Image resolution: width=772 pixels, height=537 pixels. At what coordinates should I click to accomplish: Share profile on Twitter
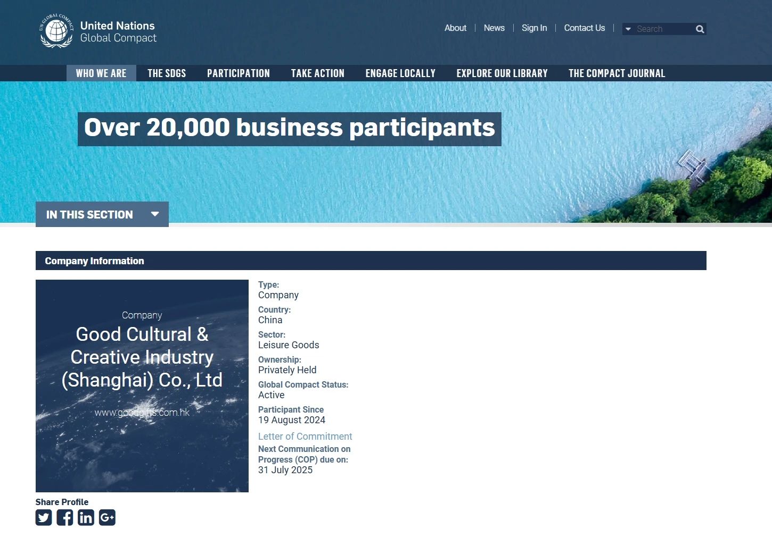tap(44, 517)
